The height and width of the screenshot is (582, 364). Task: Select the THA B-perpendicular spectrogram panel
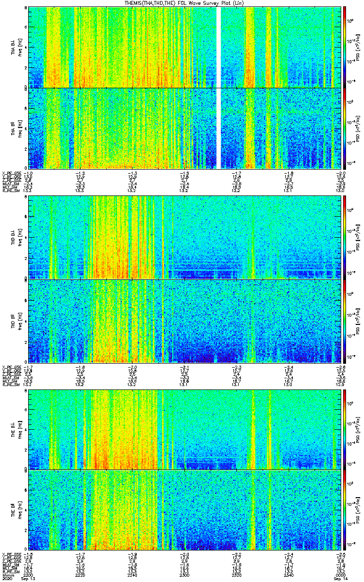pos(184,47)
